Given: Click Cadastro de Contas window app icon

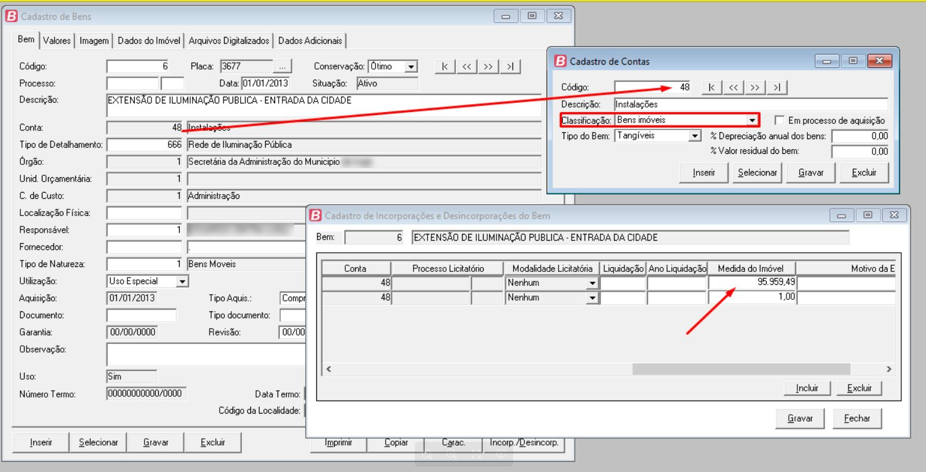Looking at the screenshot, I should pos(560,61).
